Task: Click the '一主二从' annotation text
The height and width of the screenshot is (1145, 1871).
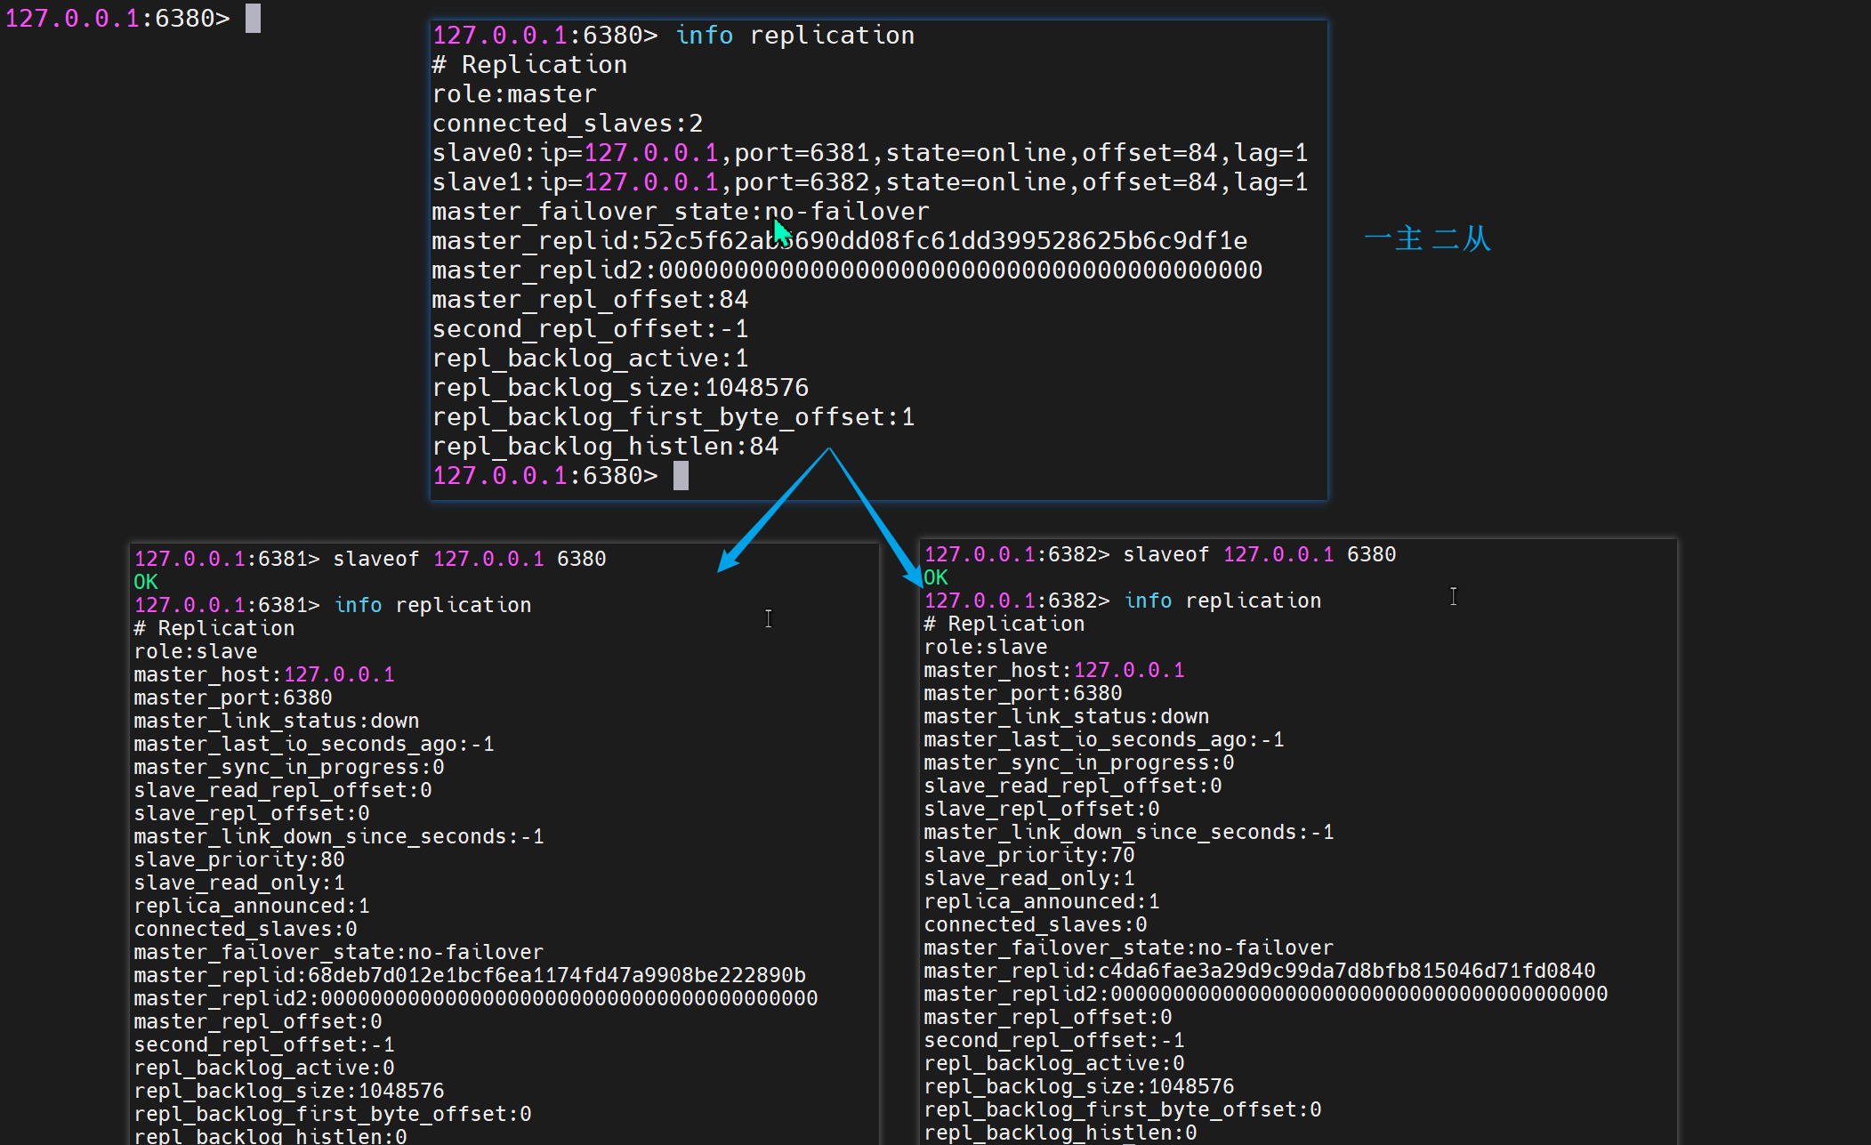Action: [1427, 238]
